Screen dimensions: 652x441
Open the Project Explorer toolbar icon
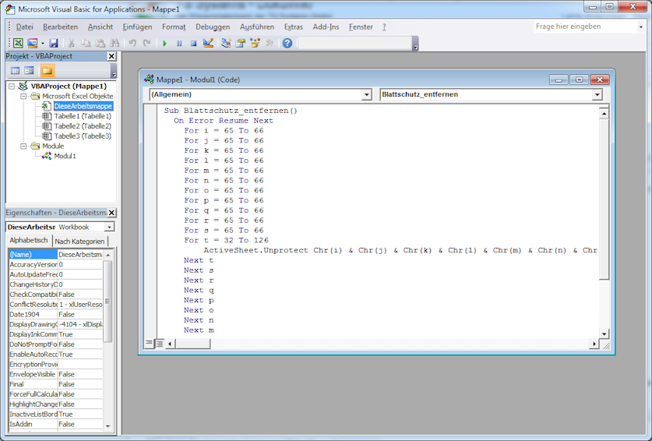tap(226, 44)
